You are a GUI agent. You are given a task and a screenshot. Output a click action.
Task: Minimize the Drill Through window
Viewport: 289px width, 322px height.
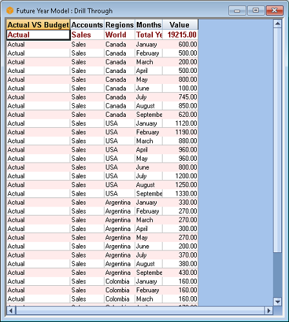coord(237,10)
